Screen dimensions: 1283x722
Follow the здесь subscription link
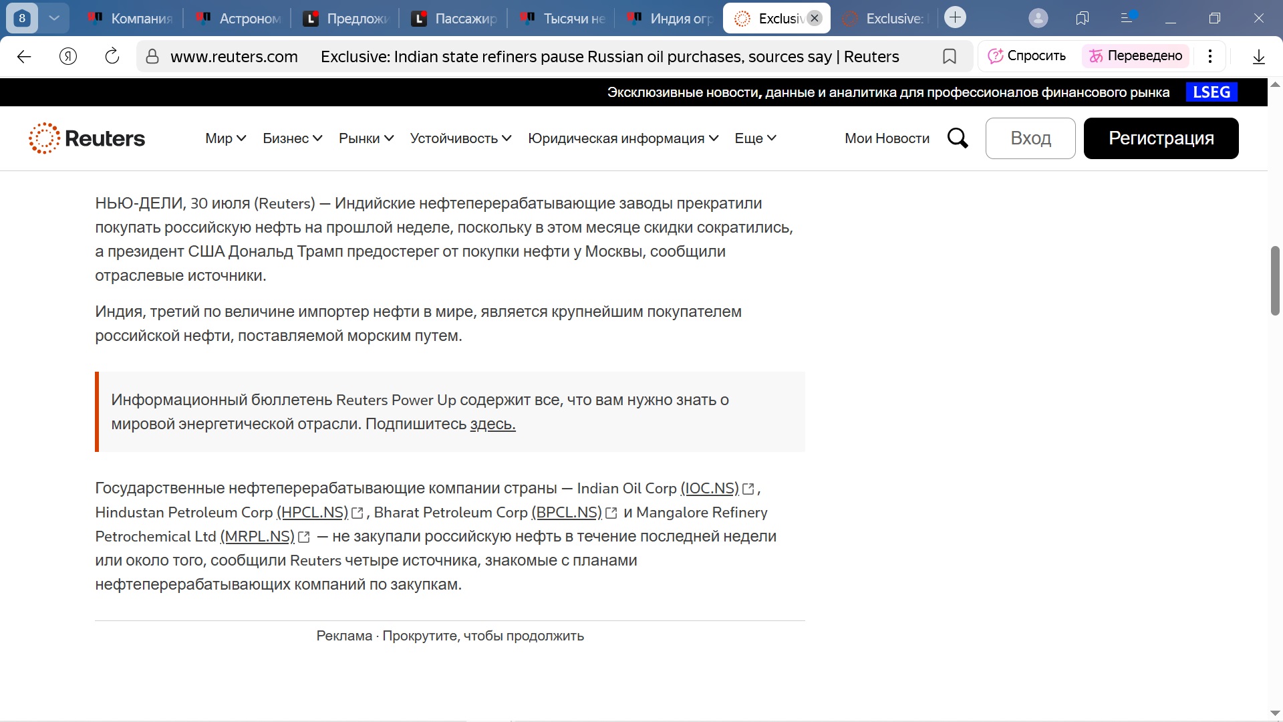pyautogui.click(x=493, y=424)
